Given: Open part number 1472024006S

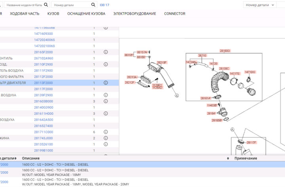Looking at the screenshot, I should pyautogui.click(x=44, y=40).
